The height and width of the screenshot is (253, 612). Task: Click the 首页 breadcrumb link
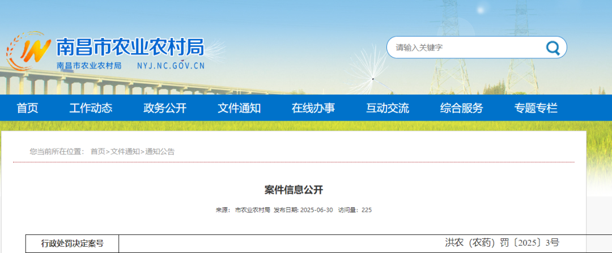pos(97,152)
